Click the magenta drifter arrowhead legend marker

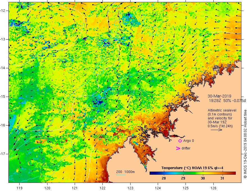[x=178, y=148]
